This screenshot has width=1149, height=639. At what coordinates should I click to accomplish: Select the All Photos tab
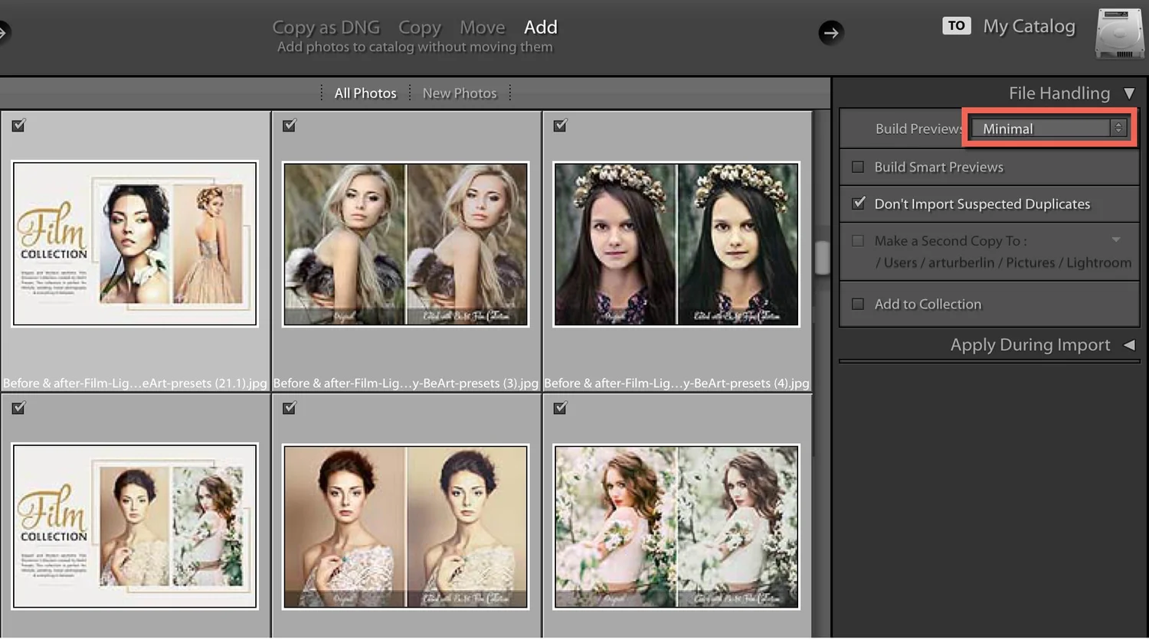[x=365, y=93]
